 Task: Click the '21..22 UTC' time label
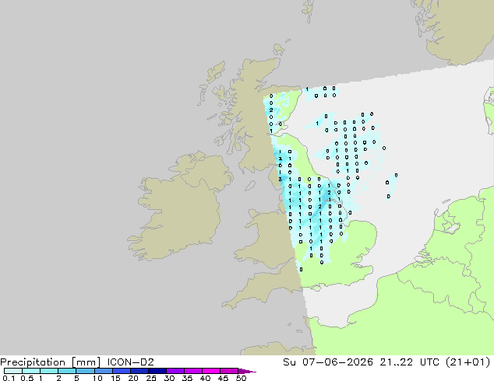pyautogui.click(x=409, y=362)
